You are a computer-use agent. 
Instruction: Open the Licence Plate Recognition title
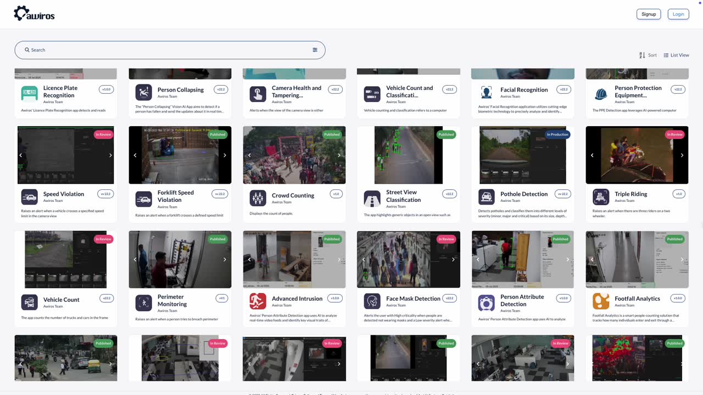click(60, 92)
